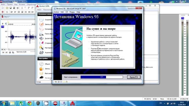189x106 pixels.
Task: Click the New file icon in Sound Forge
Action: pyautogui.click(x=3, y=8)
